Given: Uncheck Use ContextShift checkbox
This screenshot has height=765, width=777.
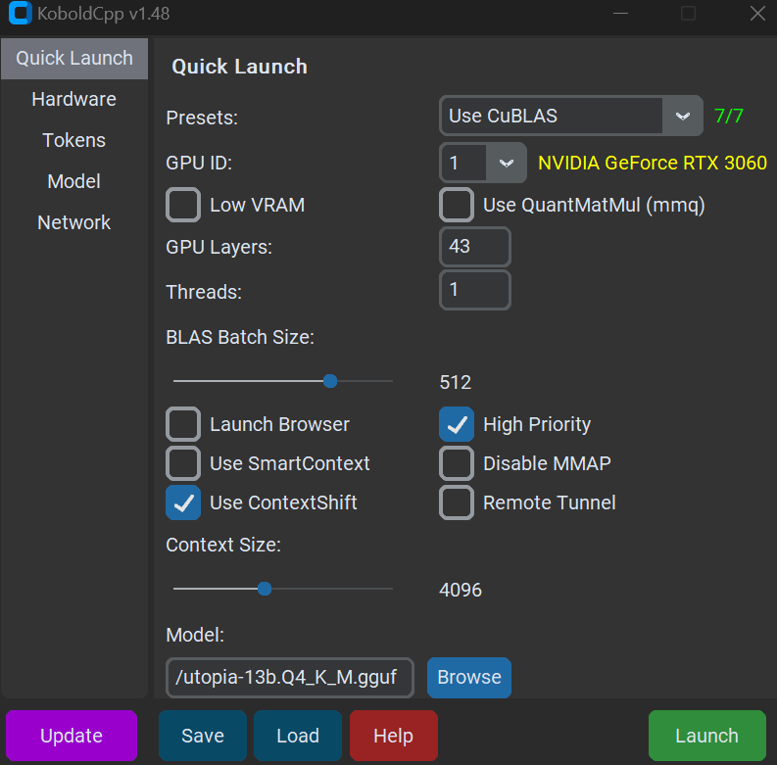Looking at the screenshot, I should click(x=183, y=502).
